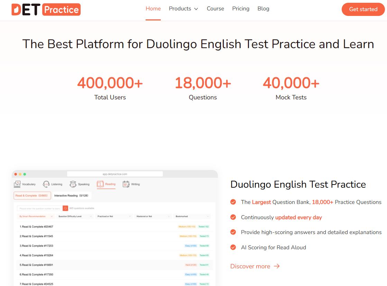Open the Mastered or Not dropdown
The image size is (387, 286).
point(153,216)
